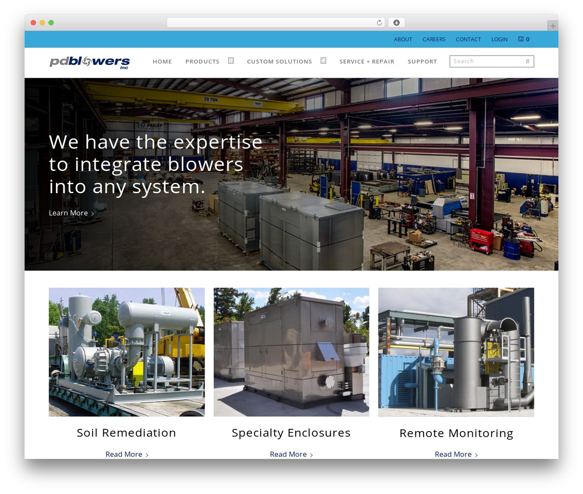Click the search magnifier icon
The height and width of the screenshot is (494, 583).
[x=527, y=62]
